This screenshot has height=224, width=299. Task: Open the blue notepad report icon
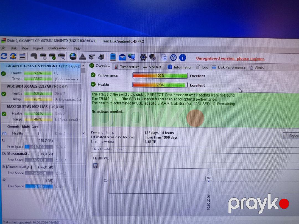(x=113, y=57)
